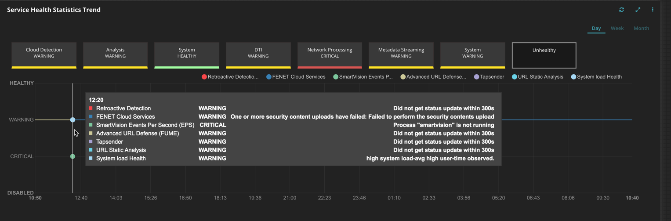Click the Tapsender tooltip row
671x221 pixels.
coord(292,142)
